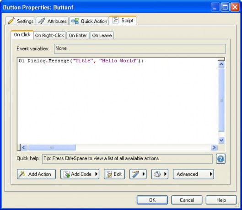Click OK to confirm button properties
Screen dimensions: 242x210
click(x=152, y=200)
